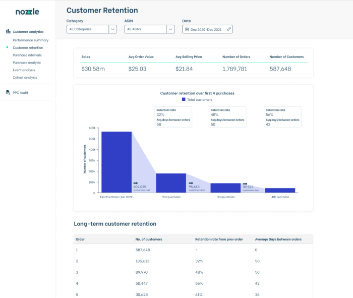Click the Dec 2020 - Dec 2021 date field

[x=207, y=29]
